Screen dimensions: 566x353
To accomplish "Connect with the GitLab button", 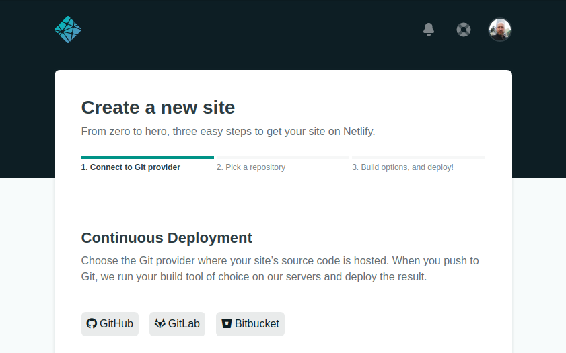I will [177, 324].
